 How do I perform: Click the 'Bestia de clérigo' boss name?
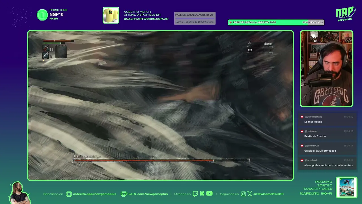[86, 156]
